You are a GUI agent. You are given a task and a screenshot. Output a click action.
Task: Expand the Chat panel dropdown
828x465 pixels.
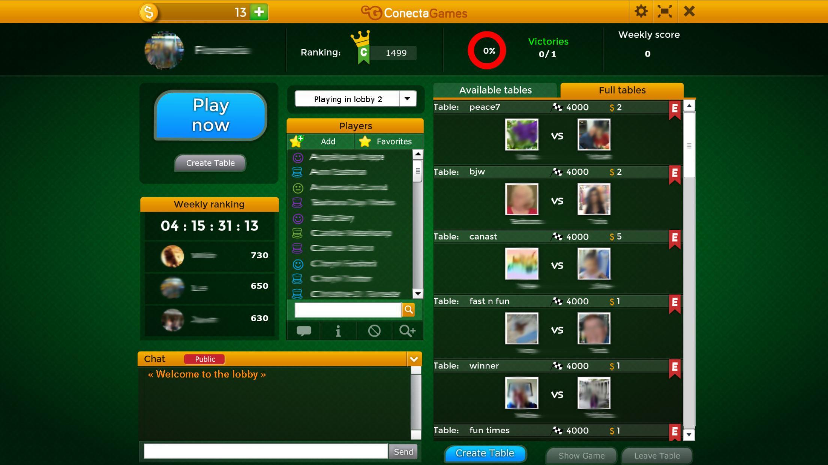click(x=415, y=358)
